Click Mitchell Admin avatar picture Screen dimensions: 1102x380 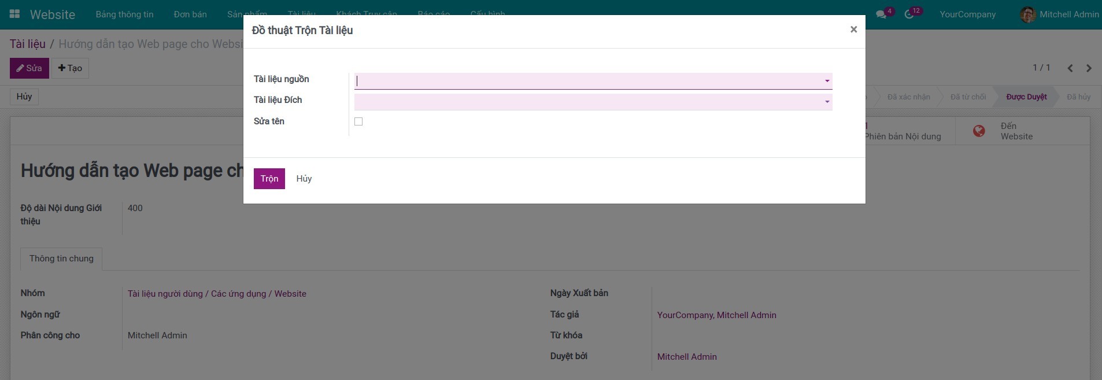point(1027,14)
